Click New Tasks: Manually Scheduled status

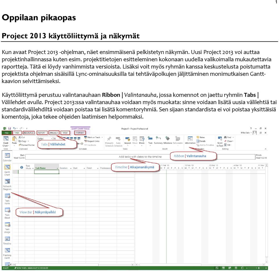[x=31, y=268]
